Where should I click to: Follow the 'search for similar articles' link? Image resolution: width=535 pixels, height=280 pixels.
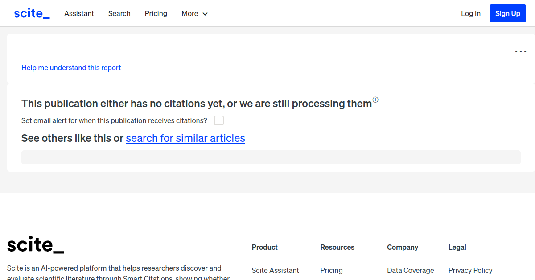tap(185, 138)
